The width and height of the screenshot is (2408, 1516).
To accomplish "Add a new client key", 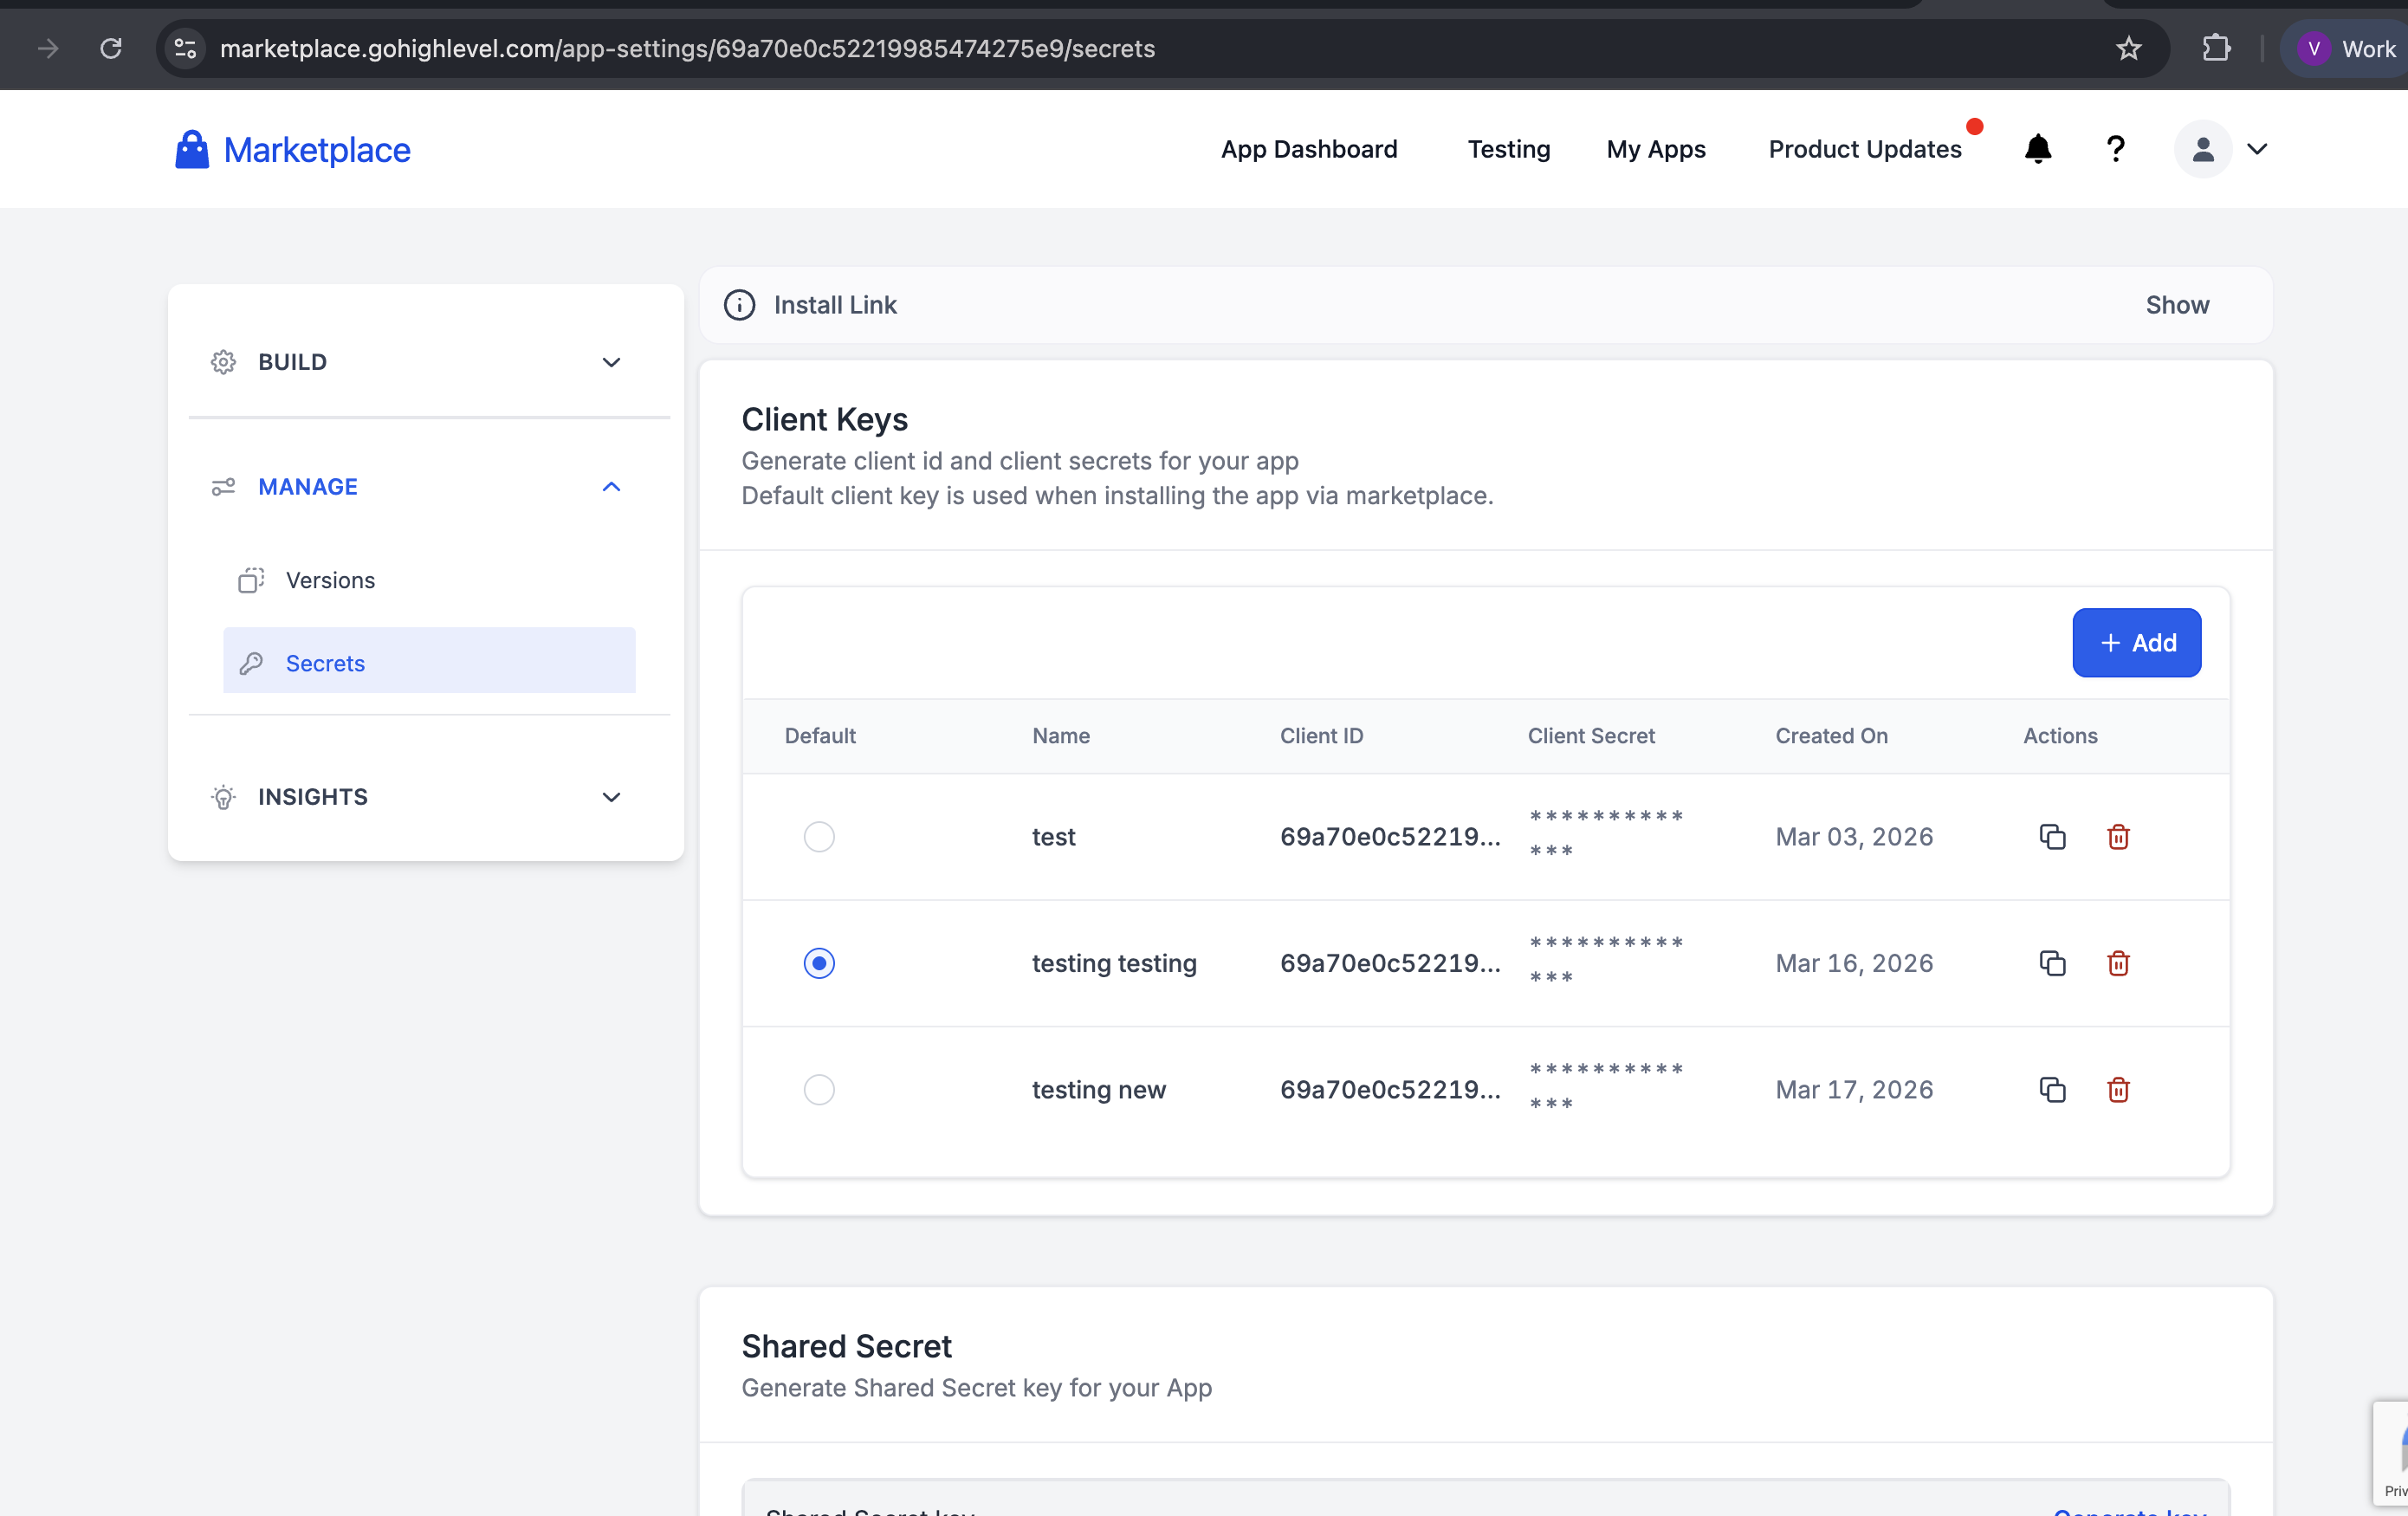I will [x=2136, y=642].
